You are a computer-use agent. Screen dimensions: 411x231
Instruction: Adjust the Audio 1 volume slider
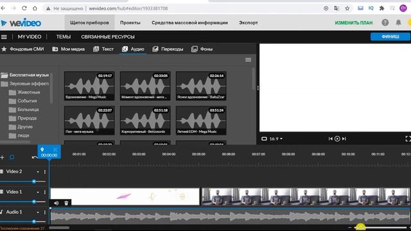click(34, 221)
